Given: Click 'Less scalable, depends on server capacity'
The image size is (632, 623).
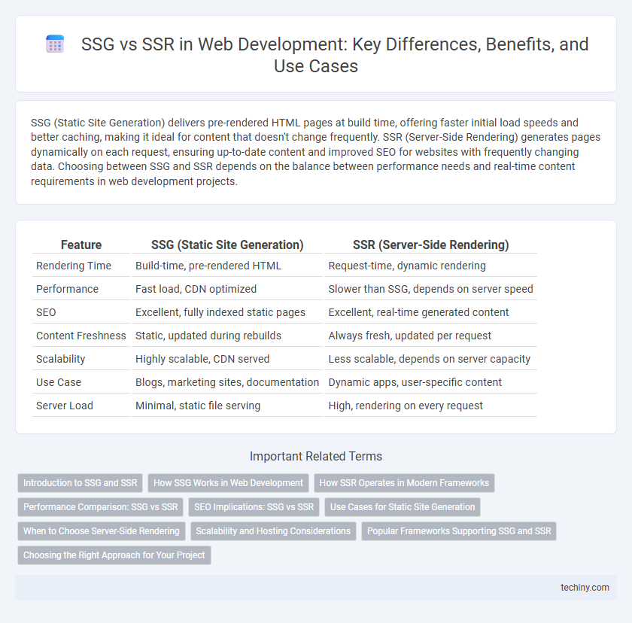Looking at the screenshot, I should (430, 359).
